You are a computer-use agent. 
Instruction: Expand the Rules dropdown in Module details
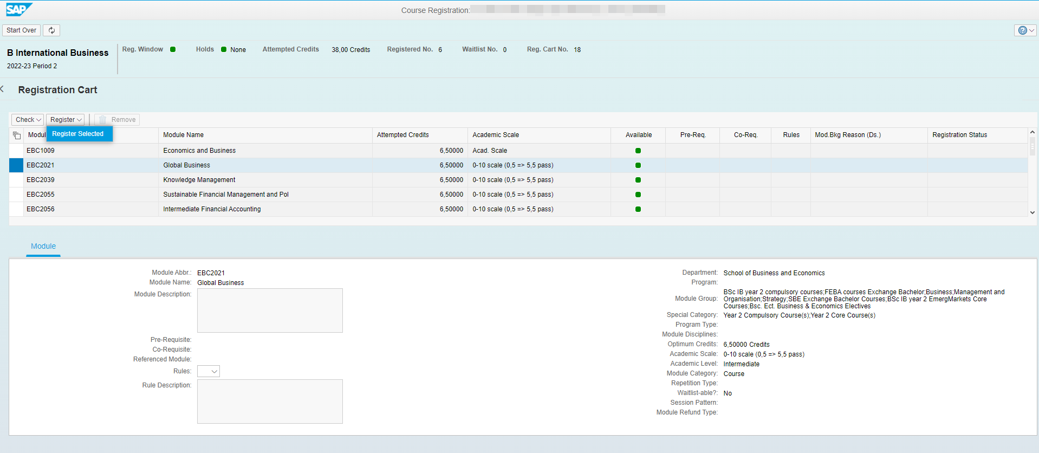[209, 371]
